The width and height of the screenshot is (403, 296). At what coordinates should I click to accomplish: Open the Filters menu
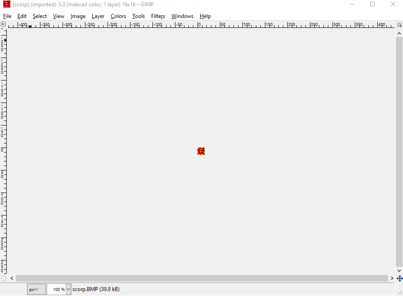[158, 16]
